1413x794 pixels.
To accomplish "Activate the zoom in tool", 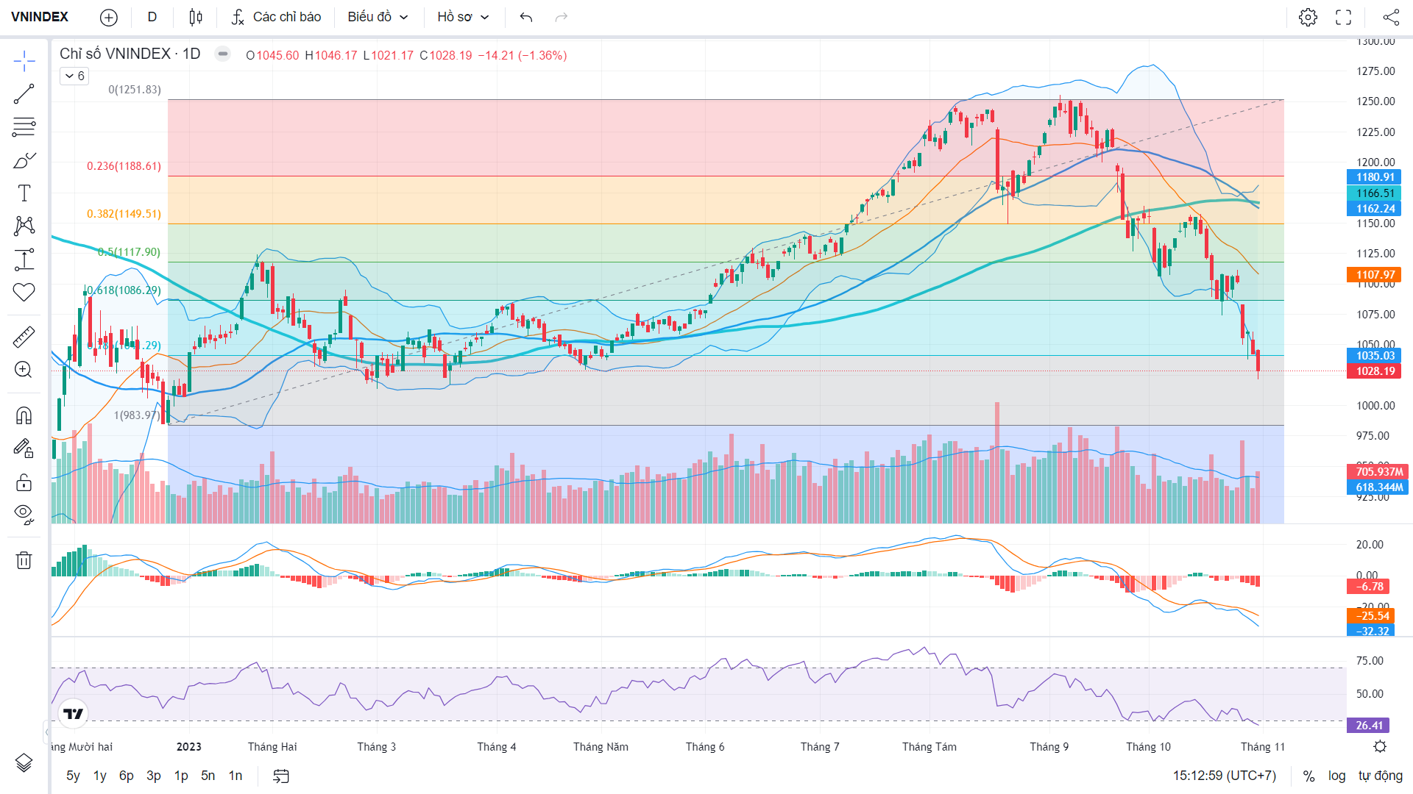I will tap(24, 370).
